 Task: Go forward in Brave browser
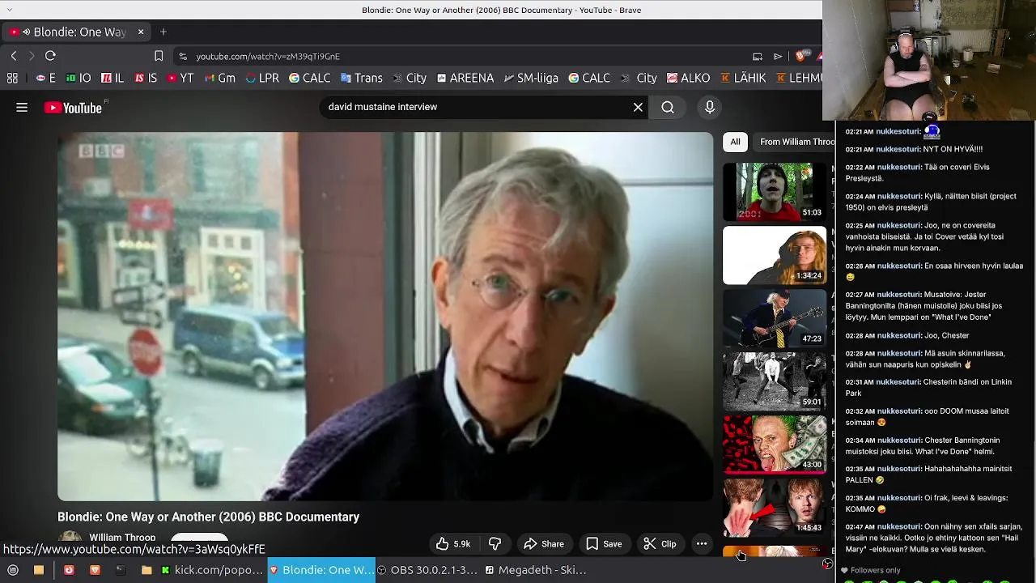tap(32, 56)
